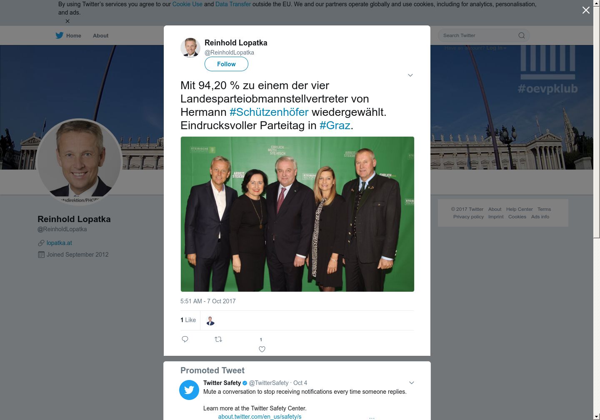
Task: Open the Privacy policy link
Action: pyautogui.click(x=468, y=217)
